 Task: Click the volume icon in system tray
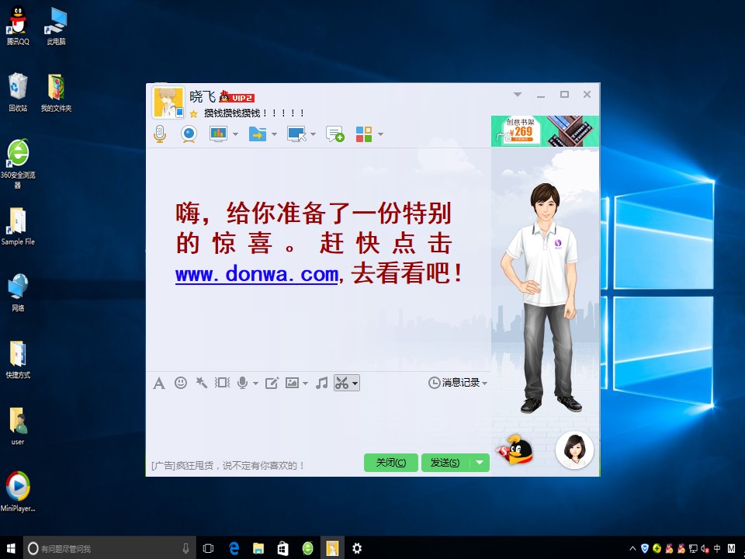(705, 549)
